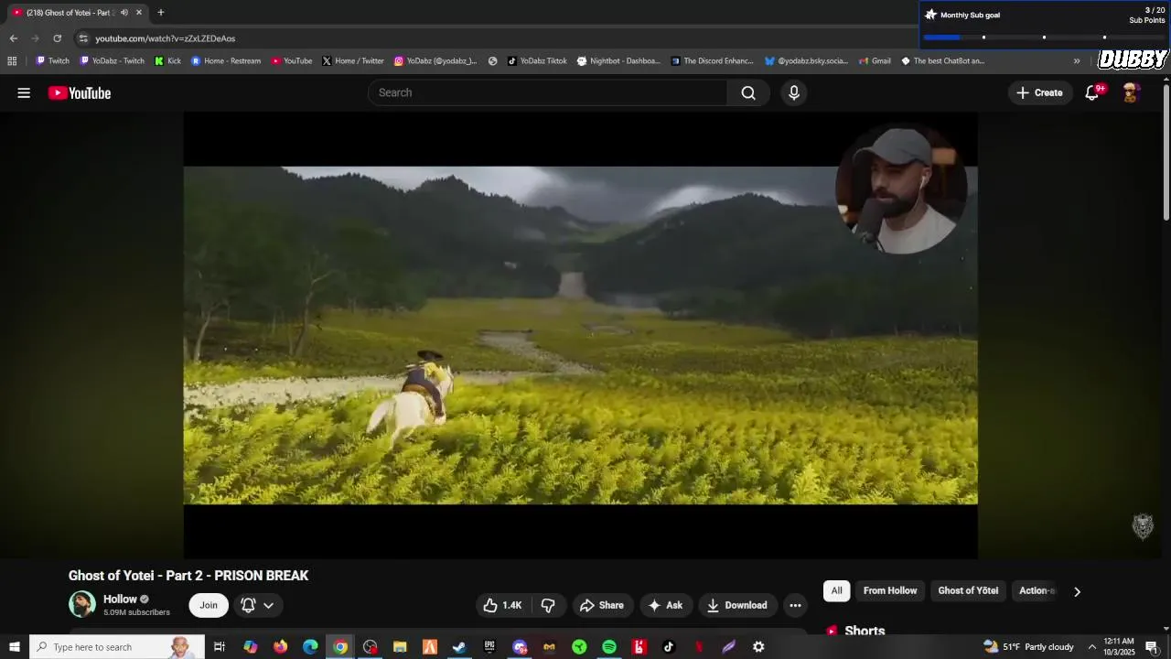This screenshot has width=1171, height=659.
Task: Open the Gmail bookmark
Action: [875, 61]
